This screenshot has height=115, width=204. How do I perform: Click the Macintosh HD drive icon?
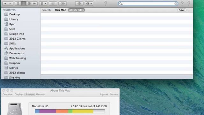[x=14, y=109]
